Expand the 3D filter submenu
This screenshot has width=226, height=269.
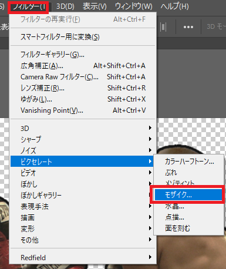click(x=83, y=128)
